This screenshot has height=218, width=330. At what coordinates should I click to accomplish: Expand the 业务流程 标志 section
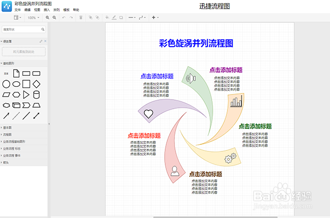coord(24,148)
